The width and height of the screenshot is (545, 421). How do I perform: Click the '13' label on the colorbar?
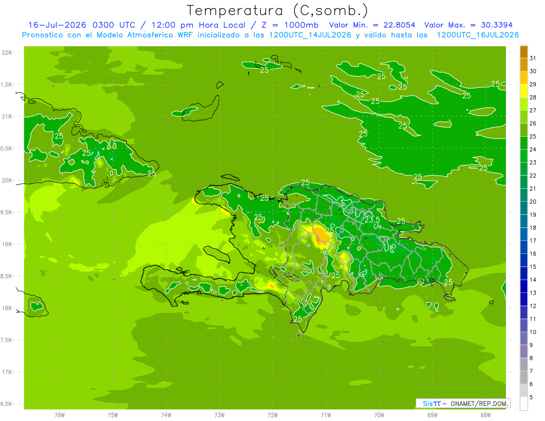coord(533,293)
